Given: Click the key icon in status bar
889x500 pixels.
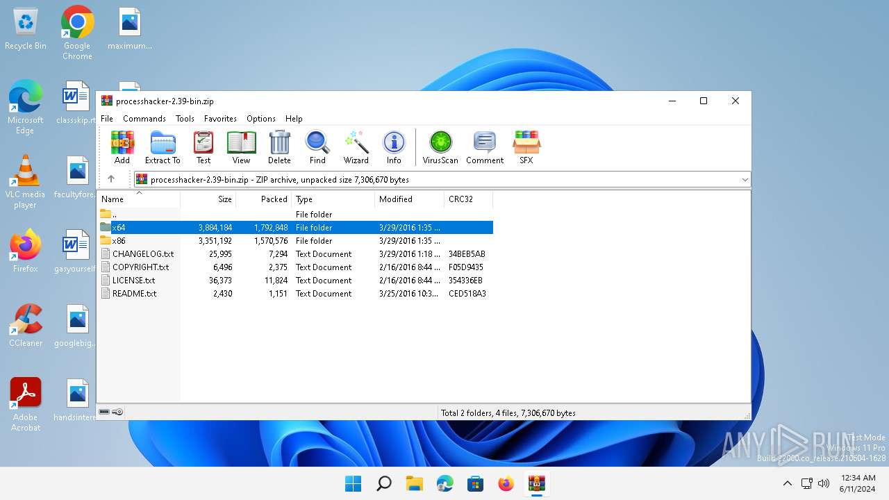Looking at the screenshot, I should coord(118,412).
